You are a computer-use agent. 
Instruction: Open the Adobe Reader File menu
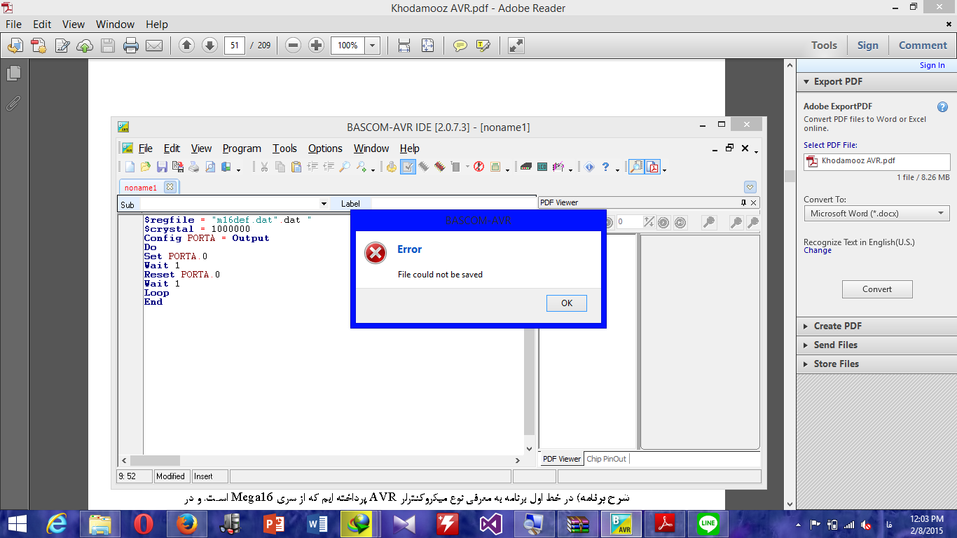[x=13, y=24]
